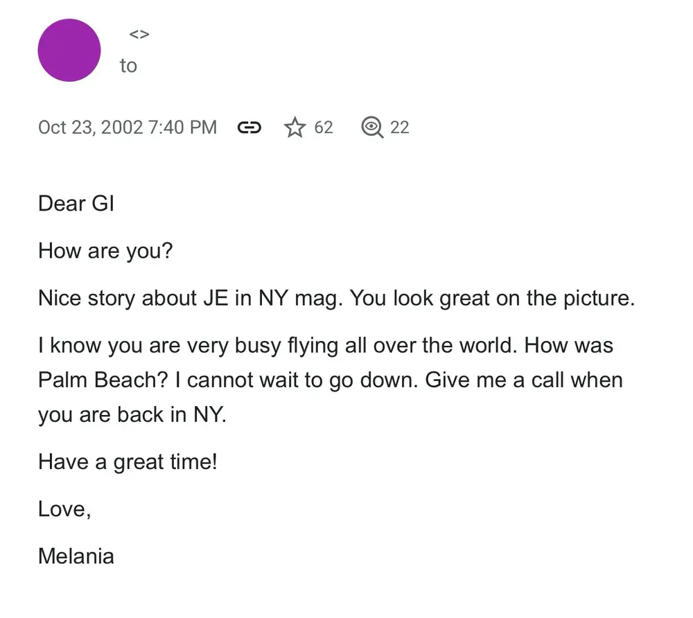Click the "Have a great time!" line
The width and height of the screenshot is (693, 618).
(x=128, y=462)
